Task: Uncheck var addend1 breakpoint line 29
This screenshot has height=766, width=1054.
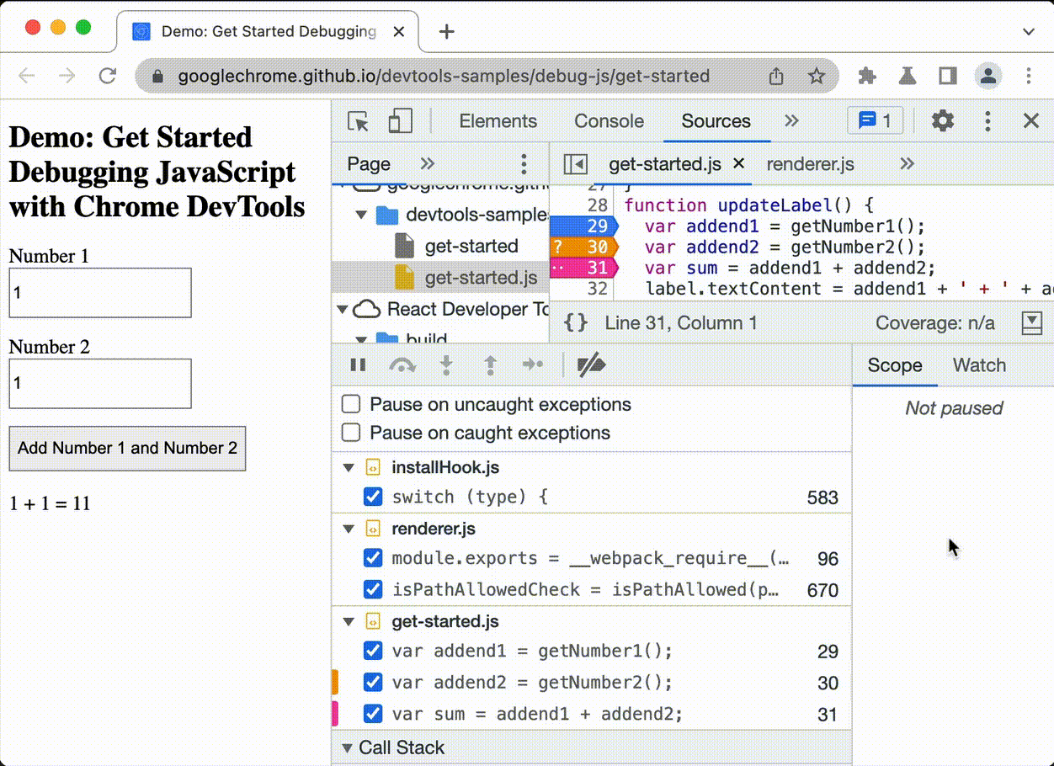Action: [373, 651]
